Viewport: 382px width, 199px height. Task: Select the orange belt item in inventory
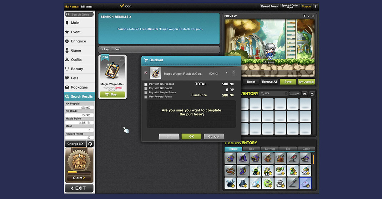pos(230,171)
